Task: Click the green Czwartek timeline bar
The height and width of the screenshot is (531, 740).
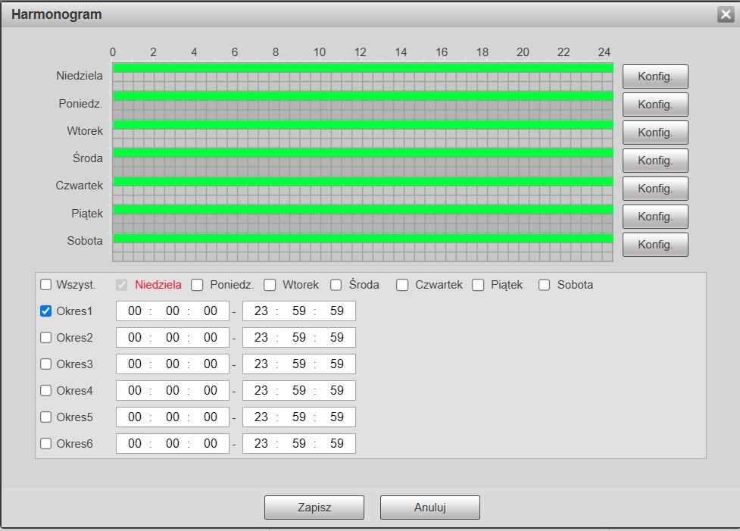Action: click(363, 181)
